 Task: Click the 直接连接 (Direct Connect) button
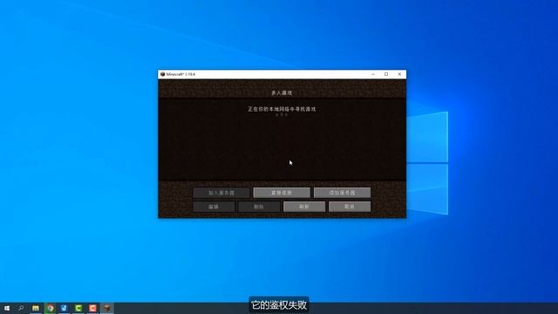tap(282, 193)
